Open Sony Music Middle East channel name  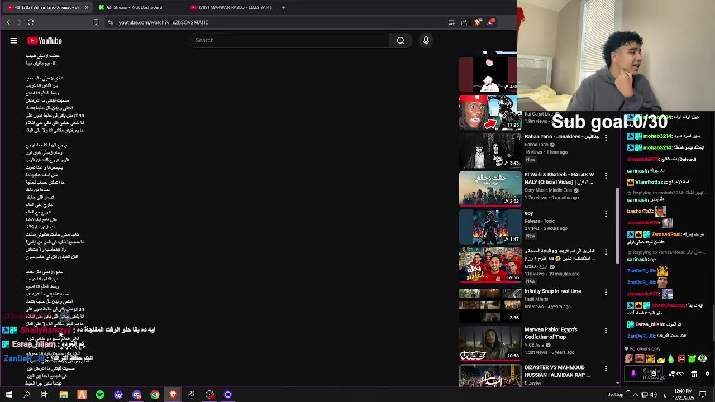pyautogui.click(x=547, y=190)
